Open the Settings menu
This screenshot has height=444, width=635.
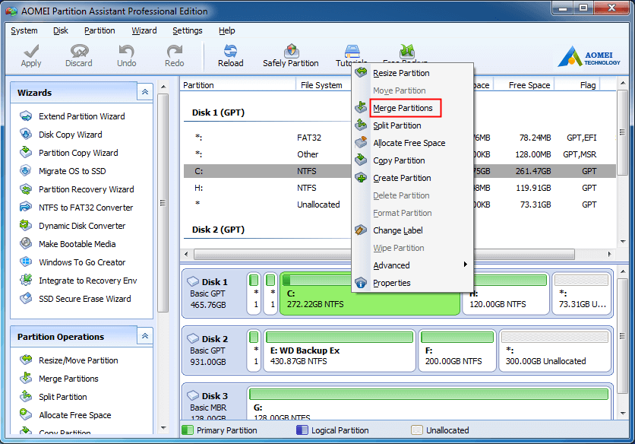pos(188,30)
